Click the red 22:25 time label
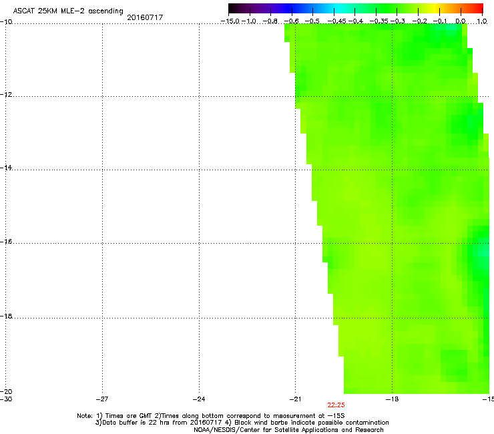Viewport: 494px width, 434px height. coord(336,405)
